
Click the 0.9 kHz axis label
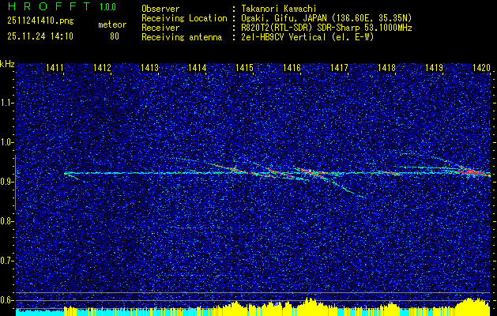[x=6, y=182]
